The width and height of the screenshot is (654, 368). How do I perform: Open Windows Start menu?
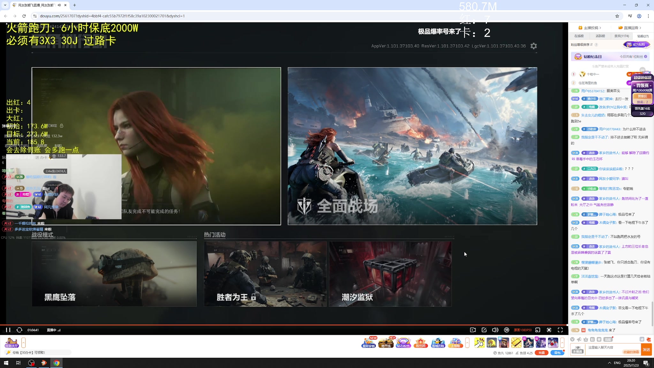tap(6, 363)
